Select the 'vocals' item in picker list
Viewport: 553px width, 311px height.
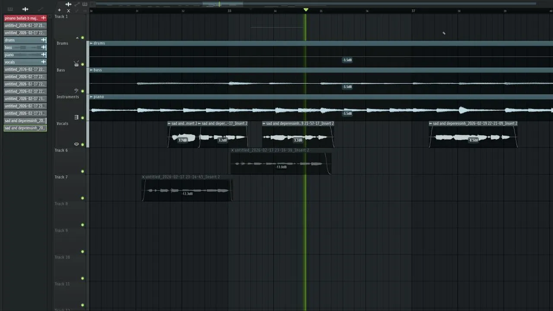point(25,62)
